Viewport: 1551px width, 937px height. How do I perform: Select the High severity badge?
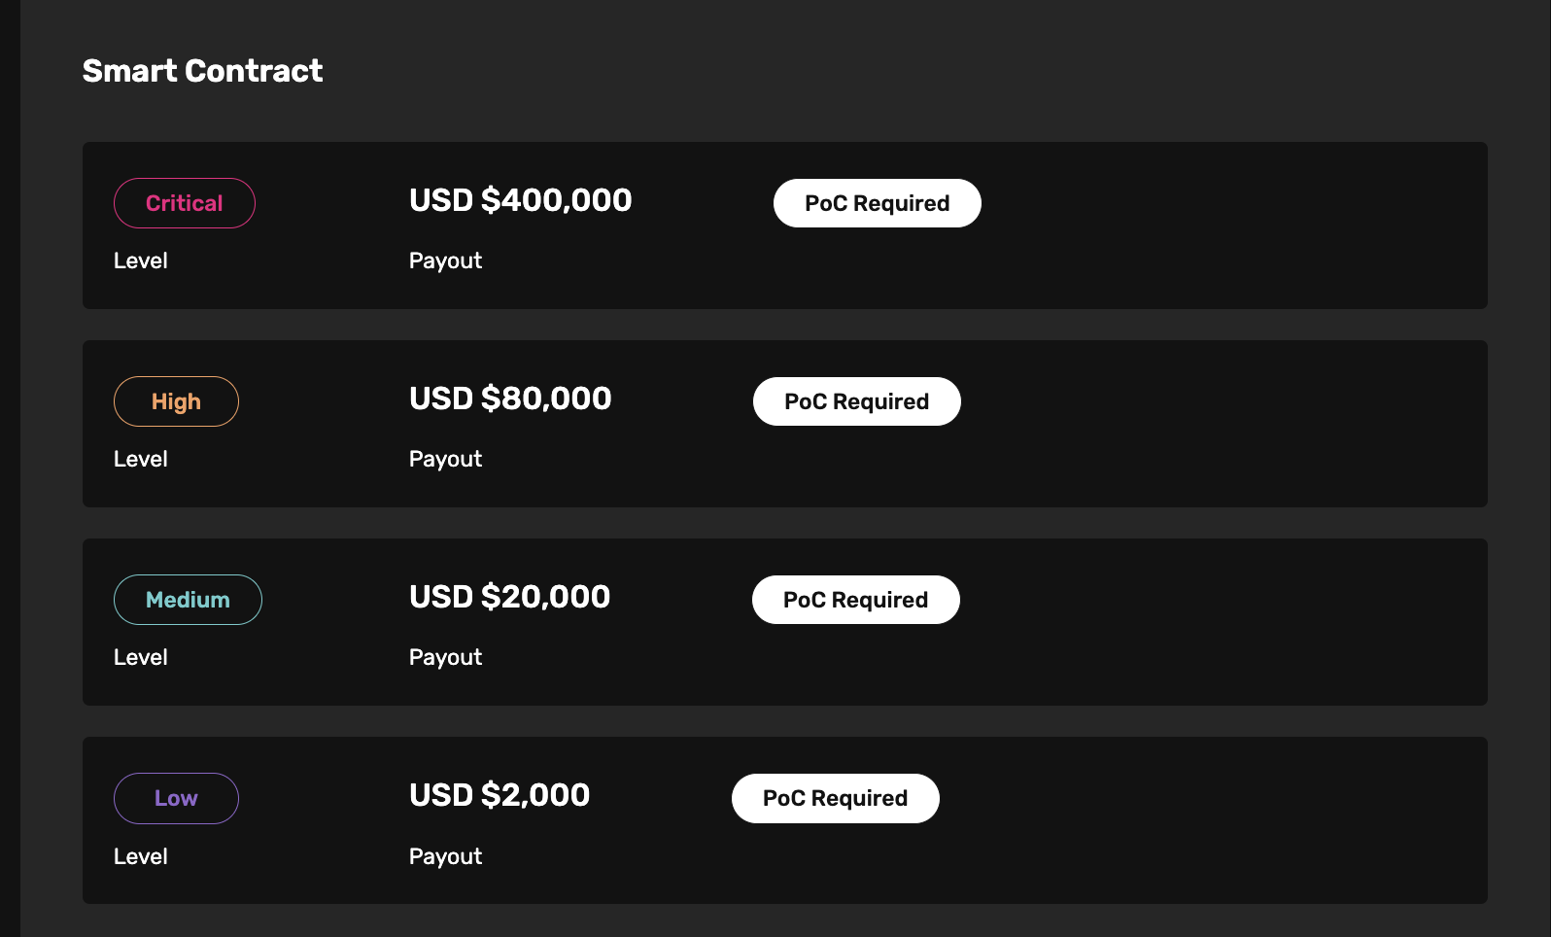tap(176, 401)
